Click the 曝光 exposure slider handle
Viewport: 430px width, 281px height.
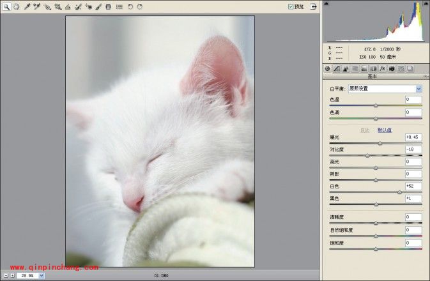click(x=380, y=143)
